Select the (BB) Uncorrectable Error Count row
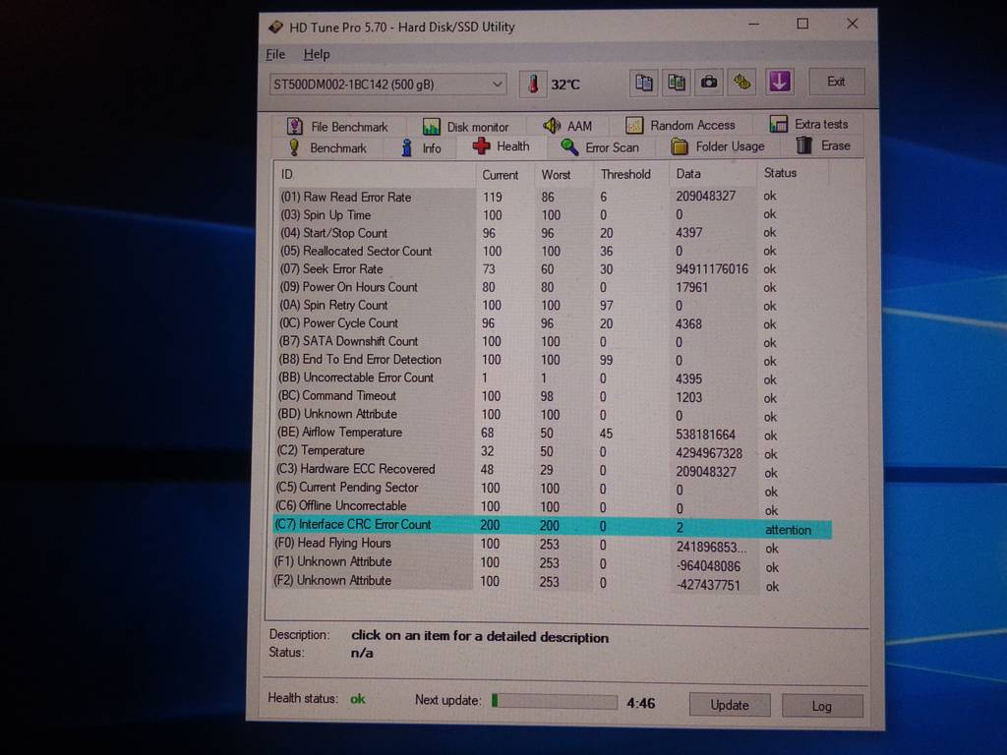The height and width of the screenshot is (755, 1007). 553,378
